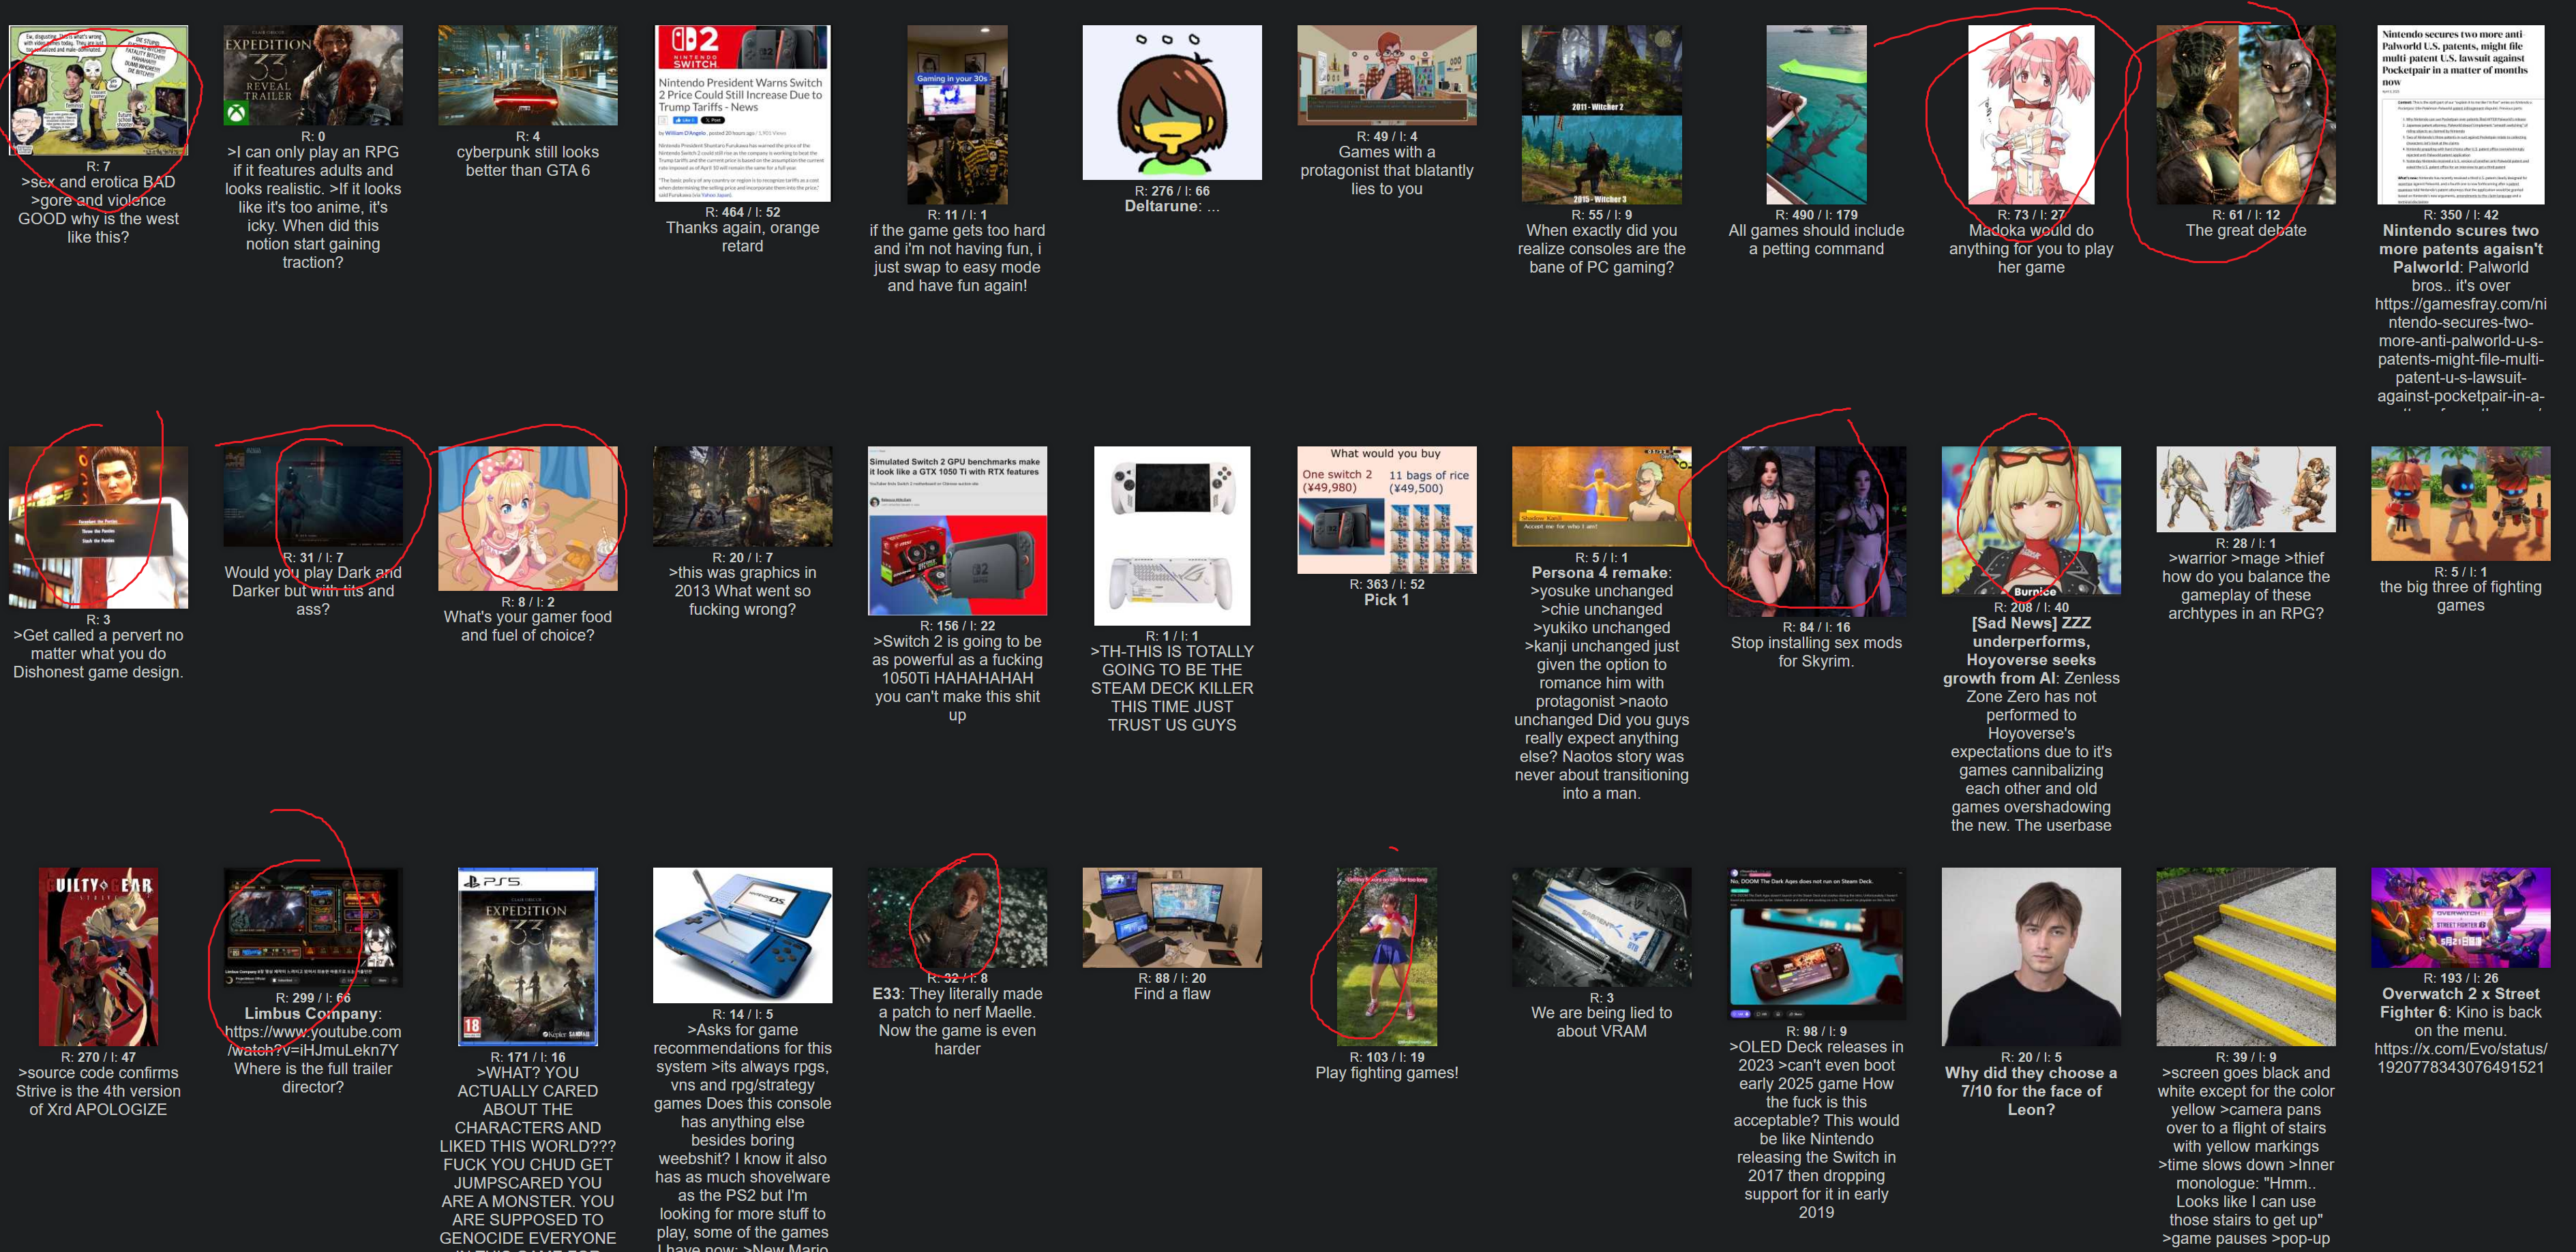
Task: Open the Witcher 2 vs Witcher 3 thumbnail
Action: pyautogui.click(x=1602, y=115)
